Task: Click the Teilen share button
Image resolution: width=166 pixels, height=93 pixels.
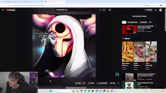Action: (91, 83)
